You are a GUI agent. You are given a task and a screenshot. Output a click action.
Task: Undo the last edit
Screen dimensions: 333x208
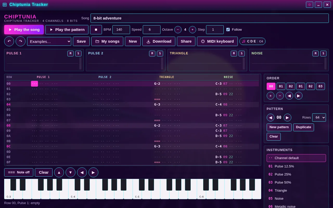coord(9,41)
